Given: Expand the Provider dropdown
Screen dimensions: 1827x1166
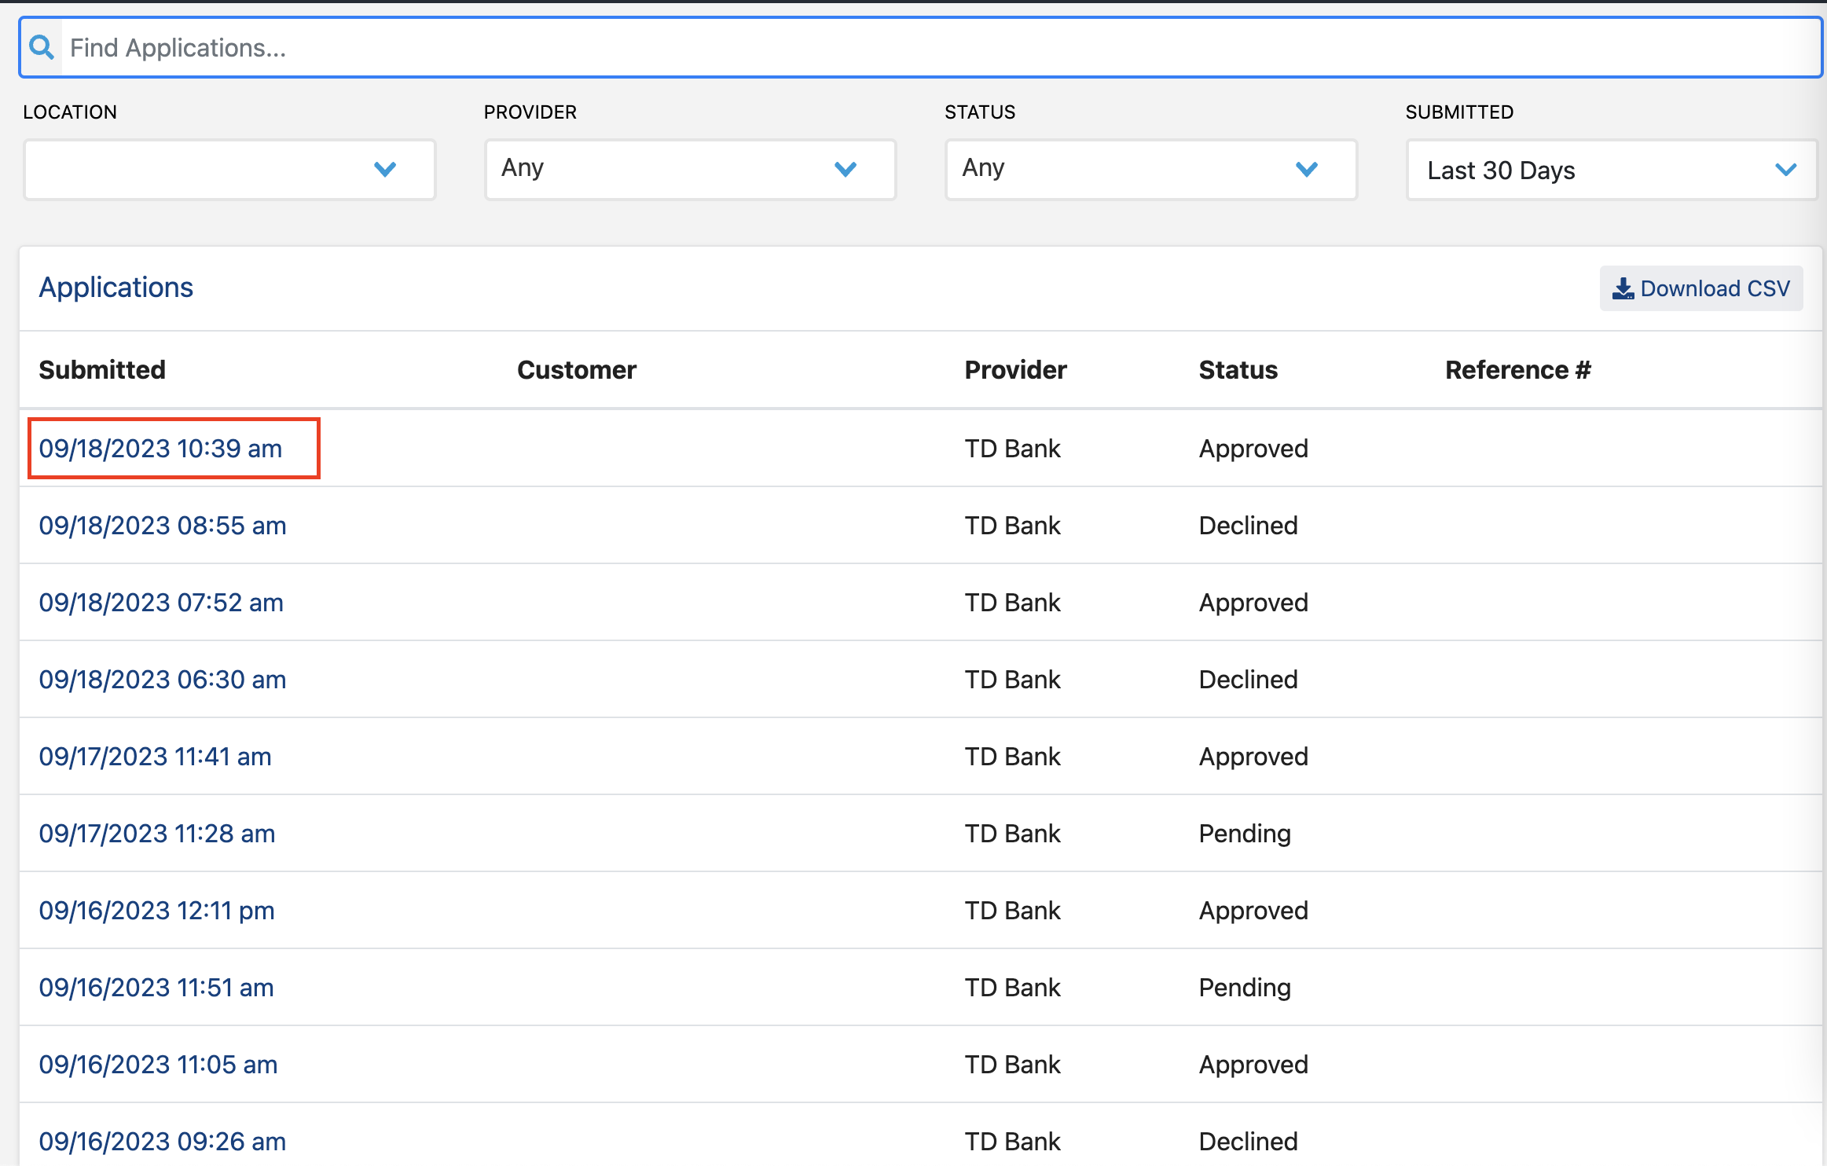Looking at the screenshot, I should coord(690,170).
